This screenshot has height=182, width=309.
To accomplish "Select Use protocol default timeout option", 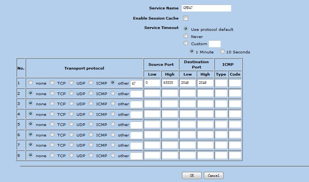I will pyautogui.click(x=186, y=29).
